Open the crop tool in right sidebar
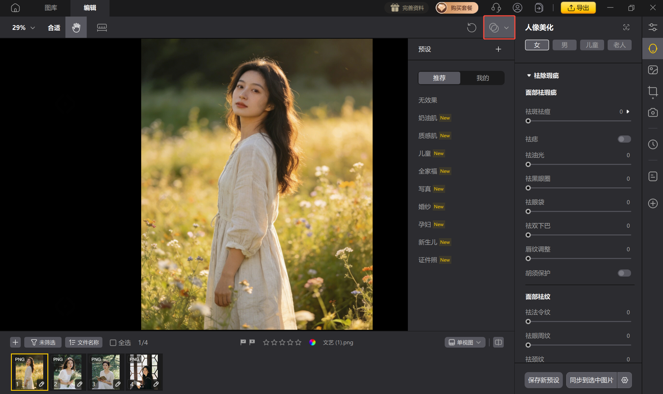663x394 pixels. [x=653, y=91]
